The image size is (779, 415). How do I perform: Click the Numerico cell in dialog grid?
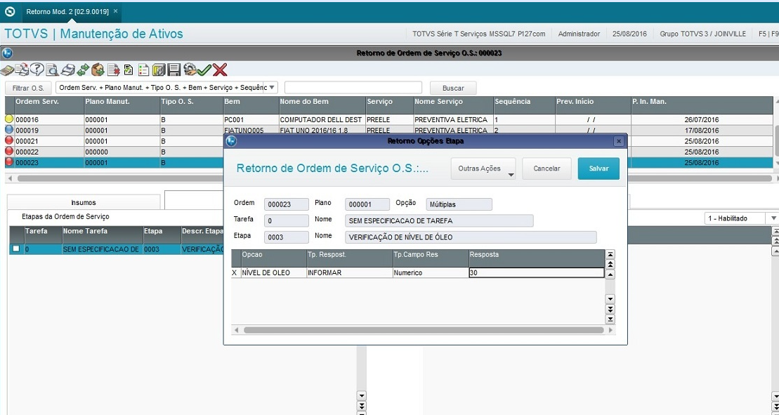pyautogui.click(x=430, y=272)
